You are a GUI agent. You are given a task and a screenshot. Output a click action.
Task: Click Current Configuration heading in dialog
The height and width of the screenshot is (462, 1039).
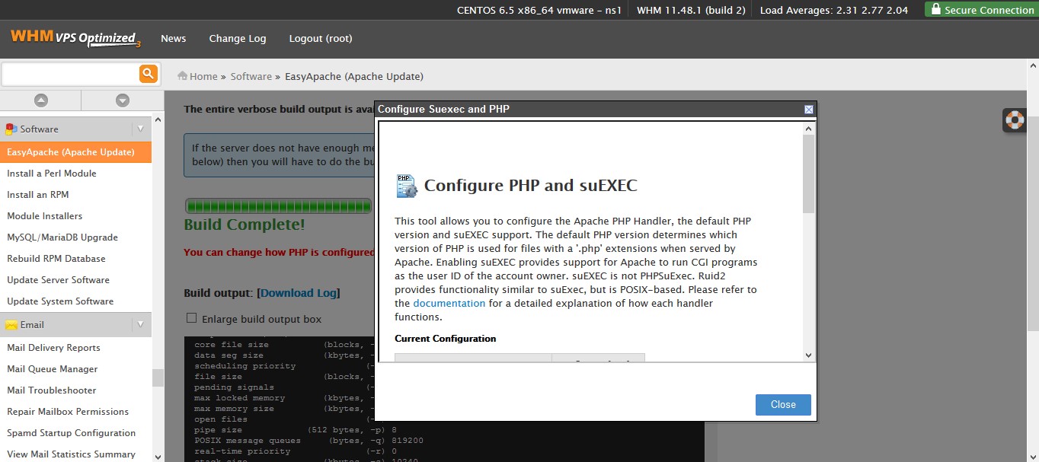[445, 339]
